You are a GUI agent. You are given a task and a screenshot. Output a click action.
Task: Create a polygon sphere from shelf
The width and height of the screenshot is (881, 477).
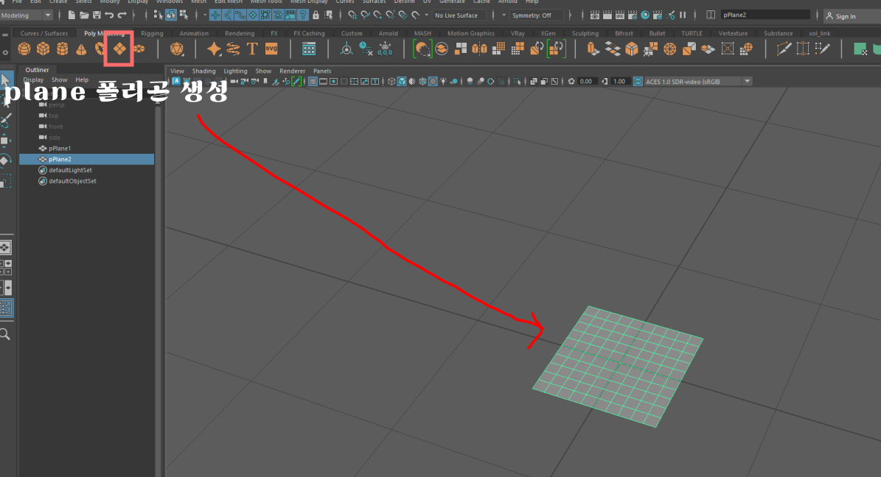[x=24, y=49]
